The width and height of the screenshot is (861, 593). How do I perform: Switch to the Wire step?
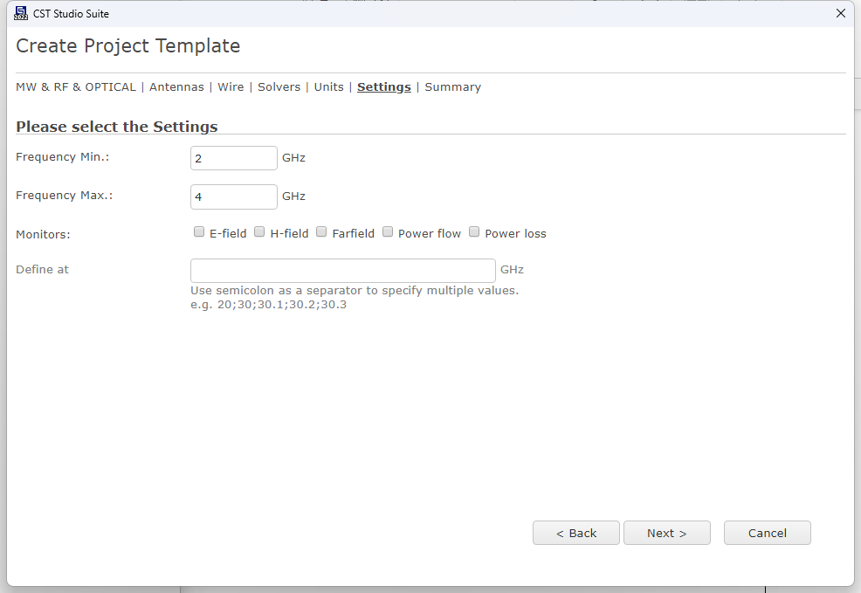pos(231,86)
